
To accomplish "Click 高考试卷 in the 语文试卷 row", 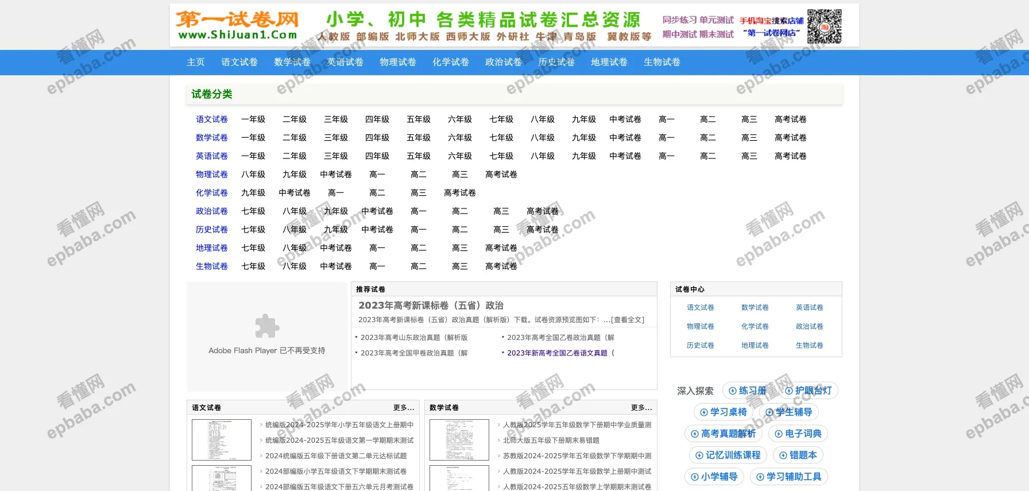I will [791, 119].
